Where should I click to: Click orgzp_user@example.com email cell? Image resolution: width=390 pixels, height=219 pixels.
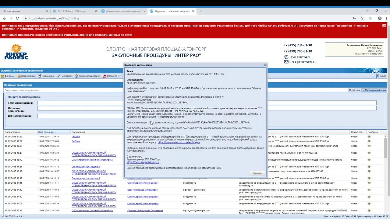pyautogui.click(x=197, y=210)
